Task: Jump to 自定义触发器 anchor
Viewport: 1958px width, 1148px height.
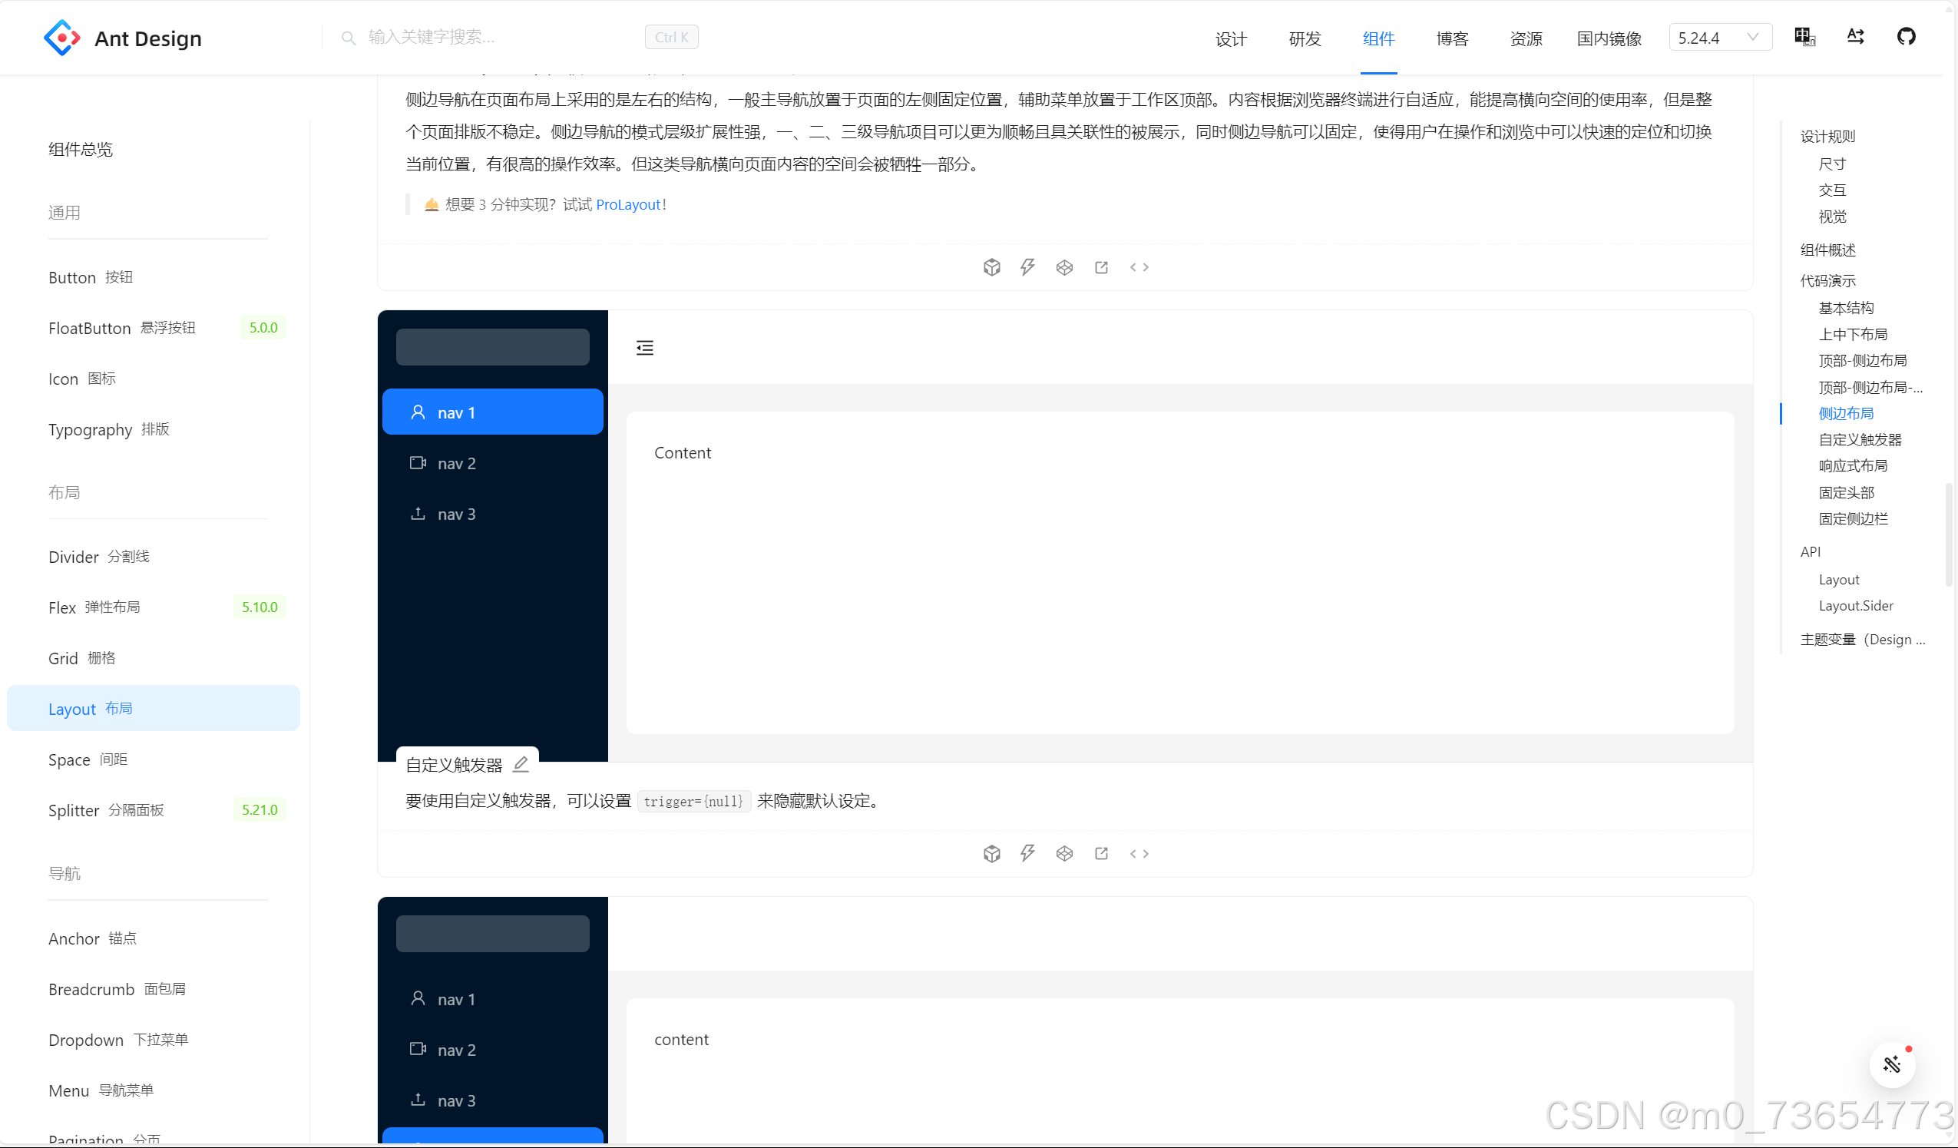Action: coord(1860,440)
